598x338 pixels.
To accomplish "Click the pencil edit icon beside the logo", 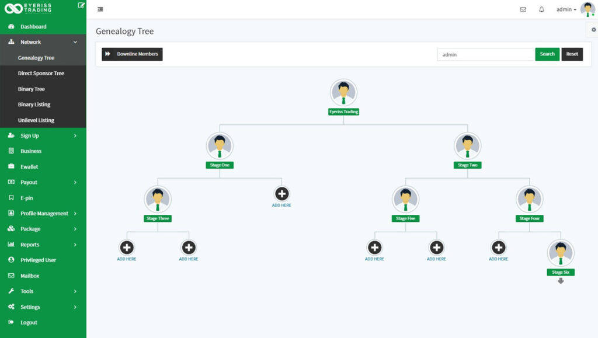I will [x=81, y=5].
